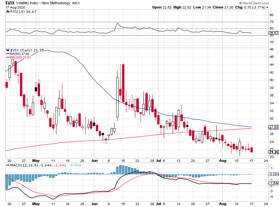Click the High 22.82 value in header

pos(182,7)
